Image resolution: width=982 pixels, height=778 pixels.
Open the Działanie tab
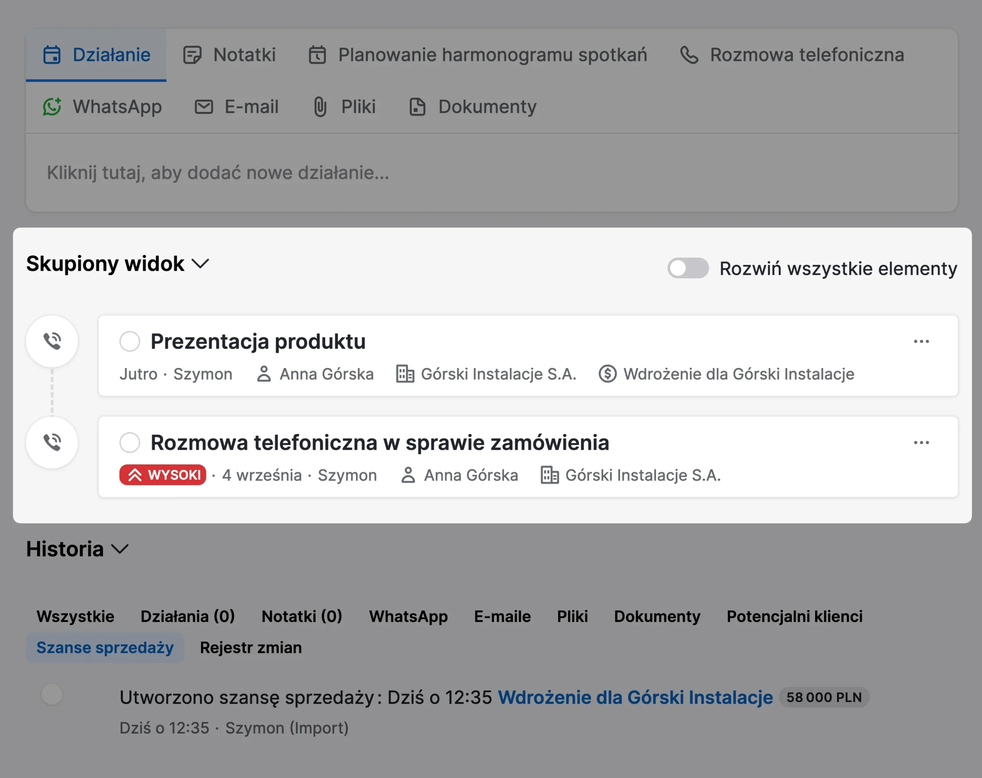pyautogui.click(x=96, y=54)
